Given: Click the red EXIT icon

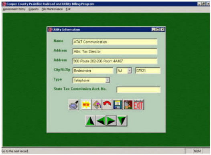Looking at the screenshot, I should (139, 105).
